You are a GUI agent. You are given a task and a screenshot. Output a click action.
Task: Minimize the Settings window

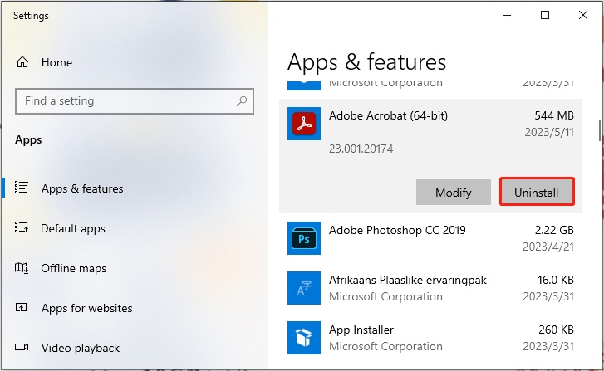pyautogui.click(x=507, y=16)
